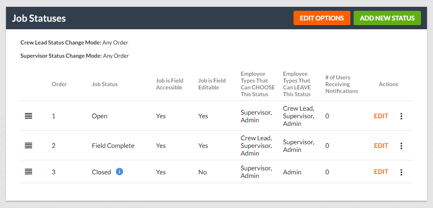Open three-dot menu for Closed status
This screenshot has height=208, width=433.
click(x=401, y=172)
